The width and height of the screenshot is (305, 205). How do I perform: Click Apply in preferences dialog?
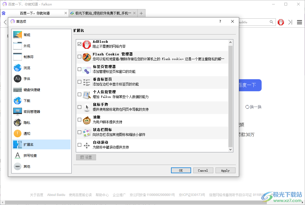225,170
